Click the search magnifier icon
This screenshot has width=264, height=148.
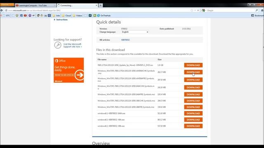point(257,10)
